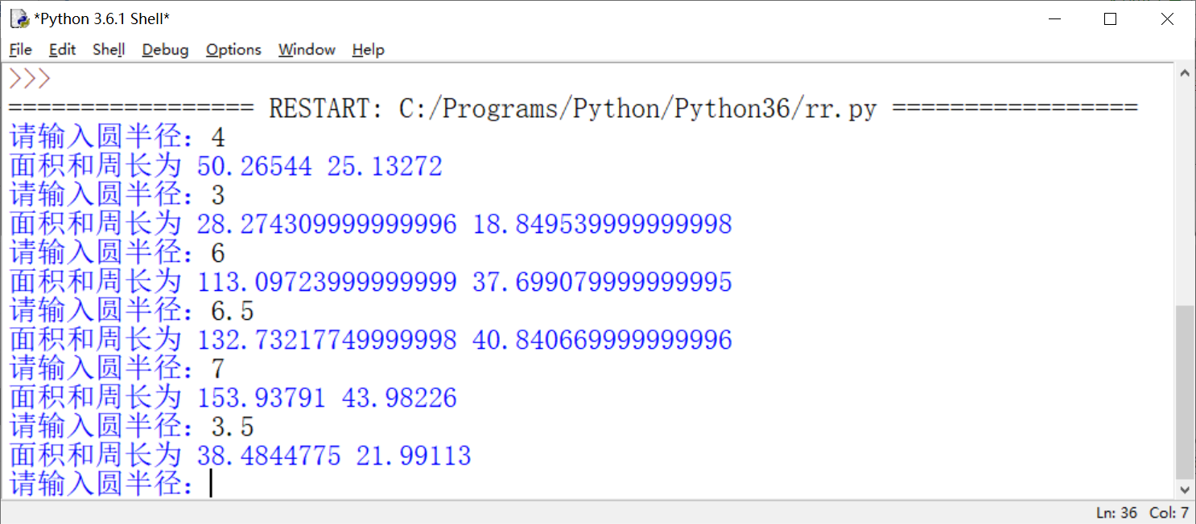Open the File menu
This screenshot has width=1196, height=524.
click(20, 50)
